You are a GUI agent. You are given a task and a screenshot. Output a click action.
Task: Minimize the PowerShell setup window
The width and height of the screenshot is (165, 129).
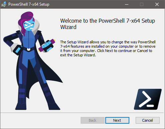pos(127,4)
